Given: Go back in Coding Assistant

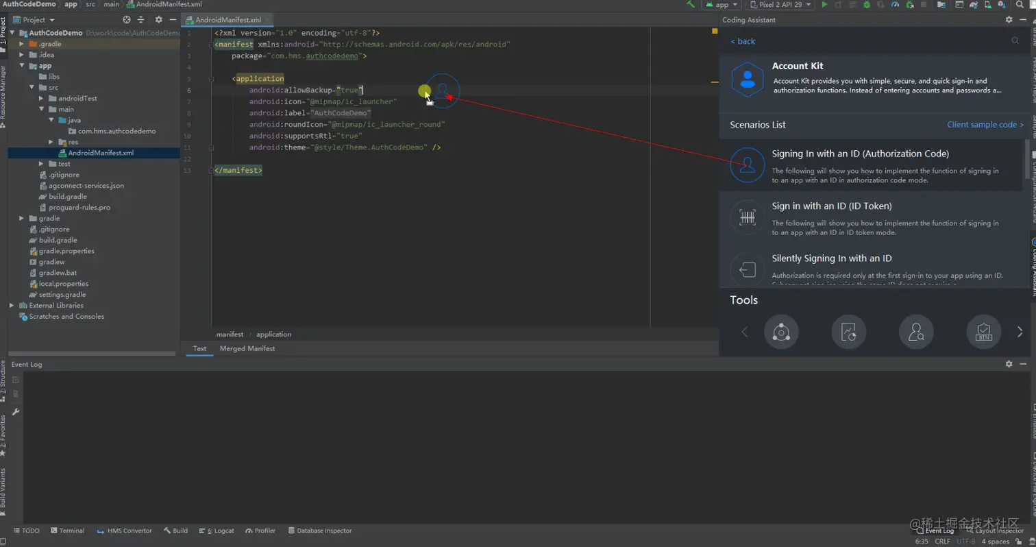Looking at the screenshot, I should (x=743, y=41).
